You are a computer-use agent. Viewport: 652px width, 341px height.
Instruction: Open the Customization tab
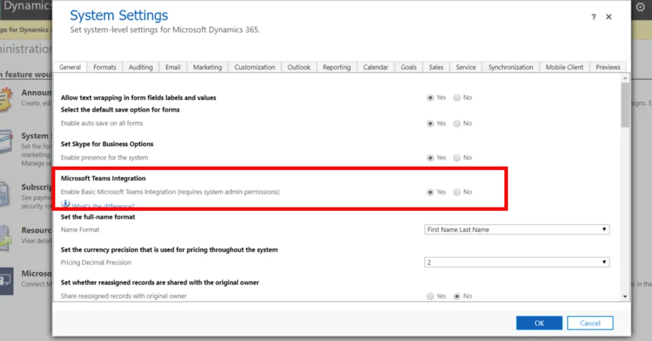(x=255, y=67)
